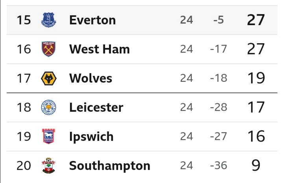Open the Leicester team link
The image size is (283, 183).
click(x=96, y=107)
